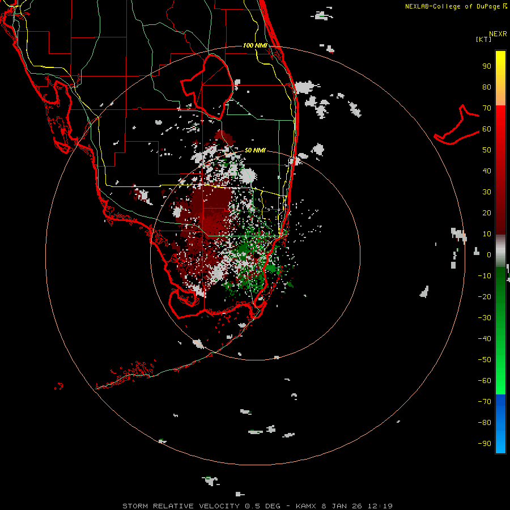Click the -20 value on velocity scale
Image resolution: width=510 pixels, height=510 pixels.
pos(484,297)
